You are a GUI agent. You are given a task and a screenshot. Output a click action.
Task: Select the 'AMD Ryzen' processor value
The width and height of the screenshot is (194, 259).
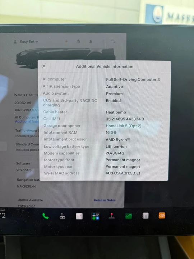tap(118, 140)
